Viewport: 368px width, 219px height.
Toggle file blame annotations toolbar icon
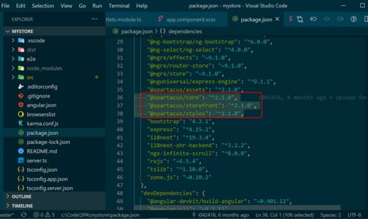pos(353,19)
